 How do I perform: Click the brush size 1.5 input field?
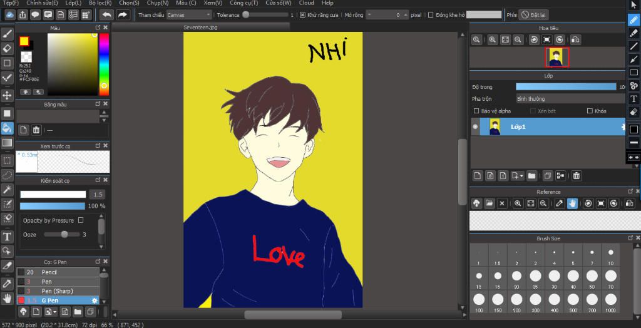pos(97,194)
